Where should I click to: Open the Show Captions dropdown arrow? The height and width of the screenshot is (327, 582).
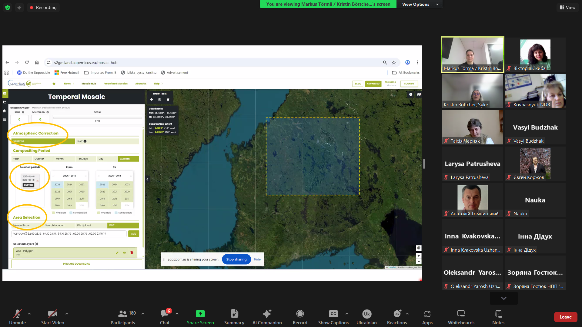[x=346, y=314]
